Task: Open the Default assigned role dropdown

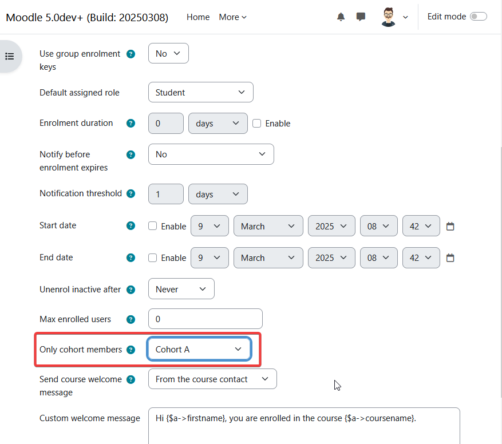Action: coord(201,93)
